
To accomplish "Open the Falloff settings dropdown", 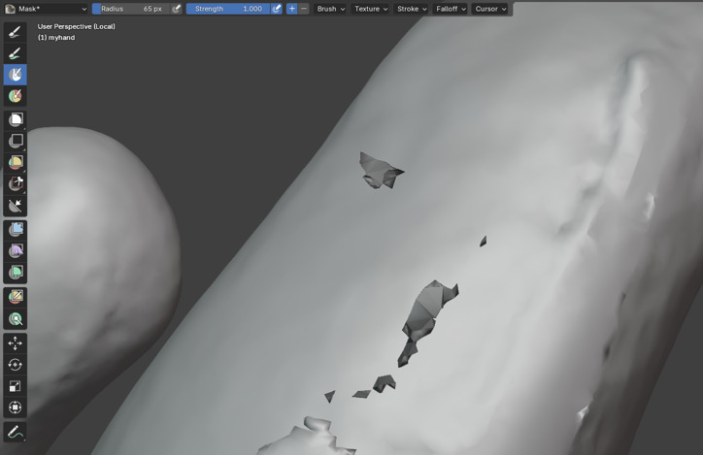I will point(451,9).
